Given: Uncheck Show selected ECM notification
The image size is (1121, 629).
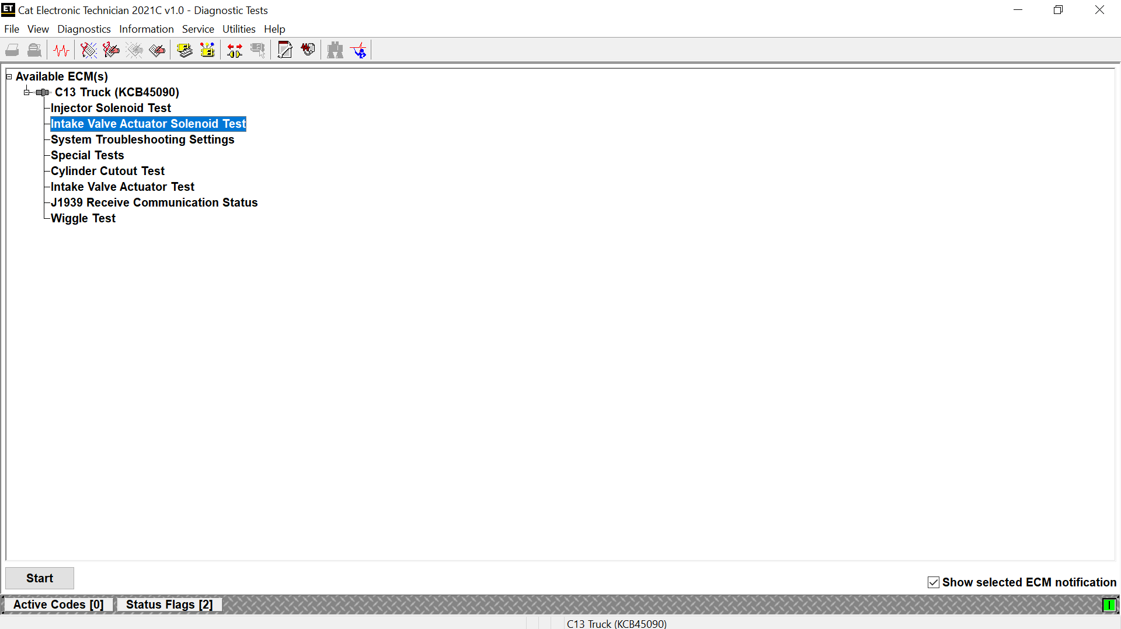Looking at the screenshot, I should tap(934, 582).
